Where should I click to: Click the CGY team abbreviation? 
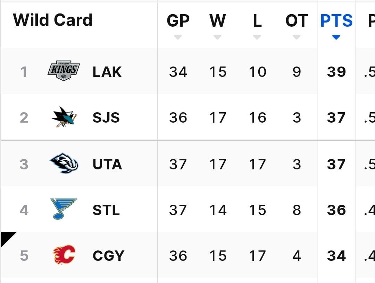(107, 256)
